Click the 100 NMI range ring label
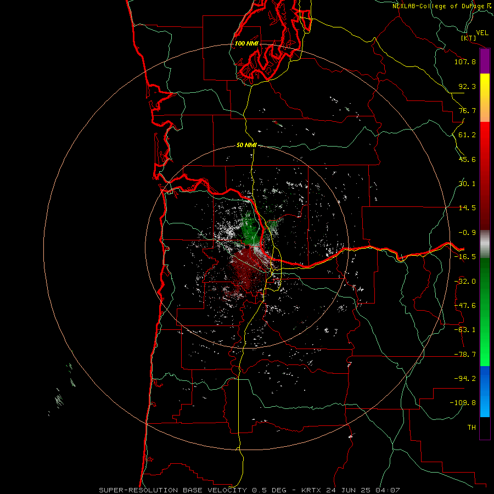Screen dimensions: 494x494 tap(246, 43)
